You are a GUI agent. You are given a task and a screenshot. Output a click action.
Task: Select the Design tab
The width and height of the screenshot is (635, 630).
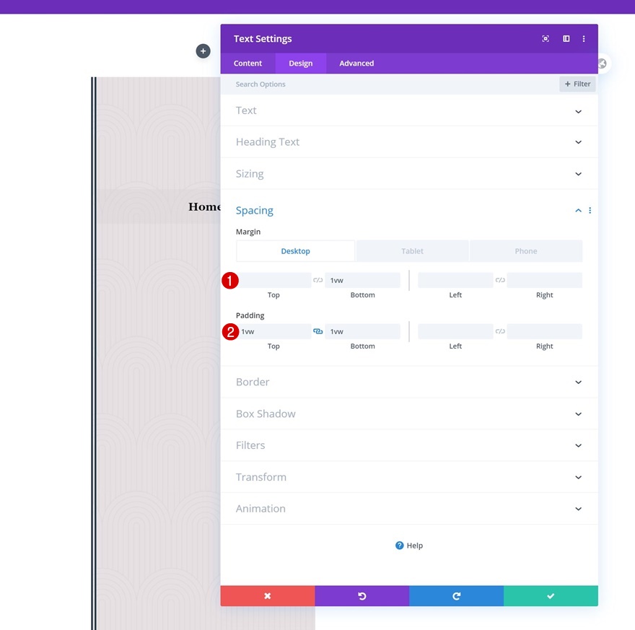click(300, 64)
